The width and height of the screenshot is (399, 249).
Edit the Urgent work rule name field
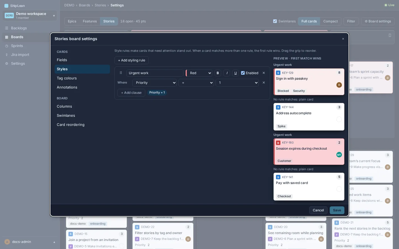click(155, 73)
